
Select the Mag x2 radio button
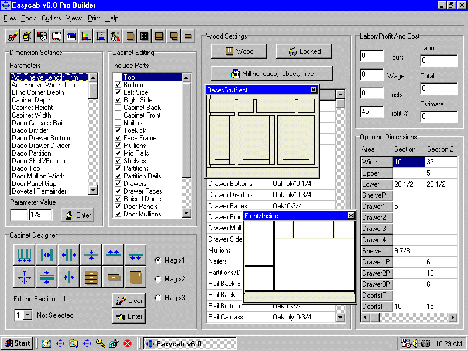coord(158,279)
